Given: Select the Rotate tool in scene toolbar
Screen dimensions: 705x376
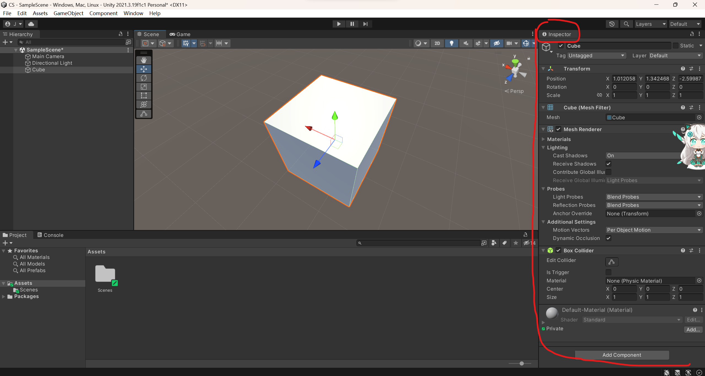Looking at the screenshot, I should coord(143,77).
